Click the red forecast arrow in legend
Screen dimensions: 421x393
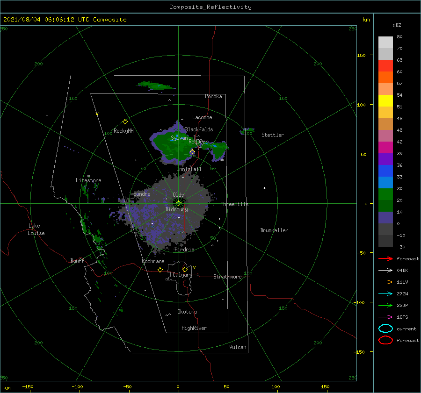[x=385, y=258]
